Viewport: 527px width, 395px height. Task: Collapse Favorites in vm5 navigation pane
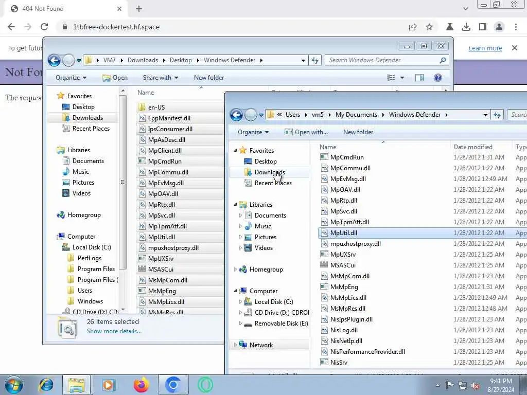tap(235, 151)
